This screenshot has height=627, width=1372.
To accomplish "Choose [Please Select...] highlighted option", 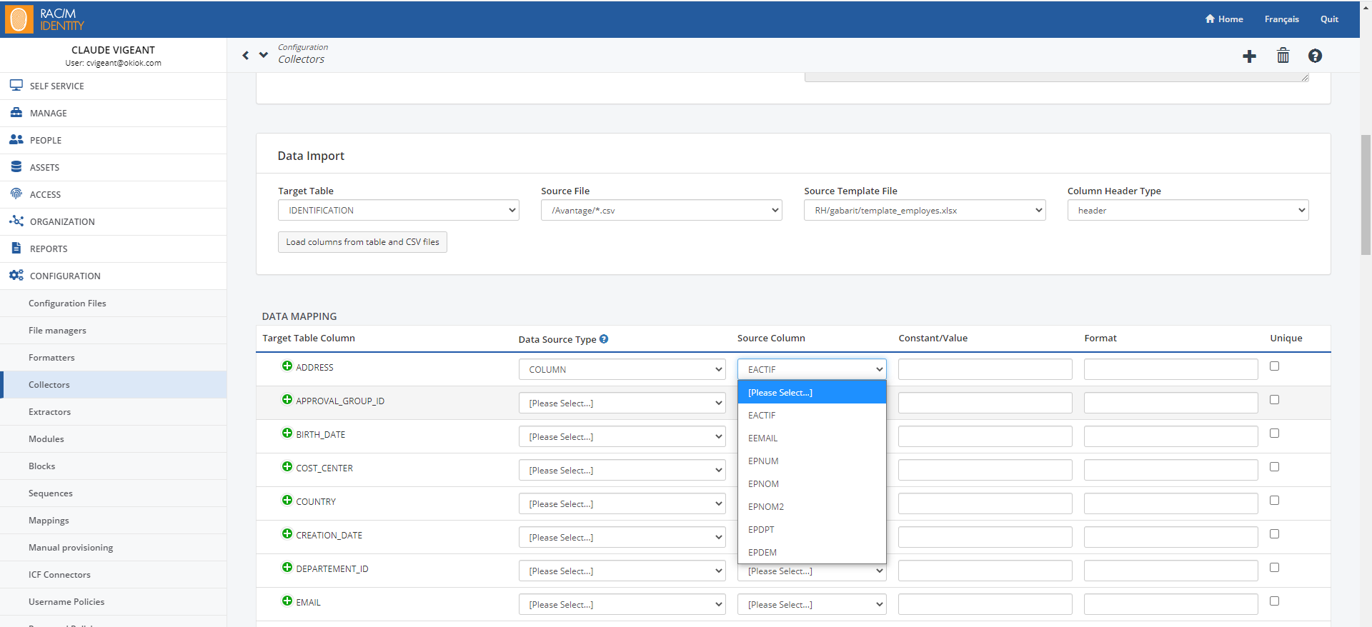I will click(812, 392).
